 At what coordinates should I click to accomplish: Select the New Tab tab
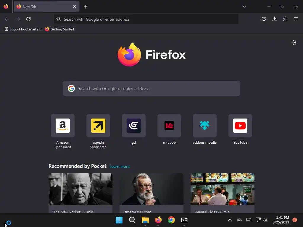click(46, 7)
